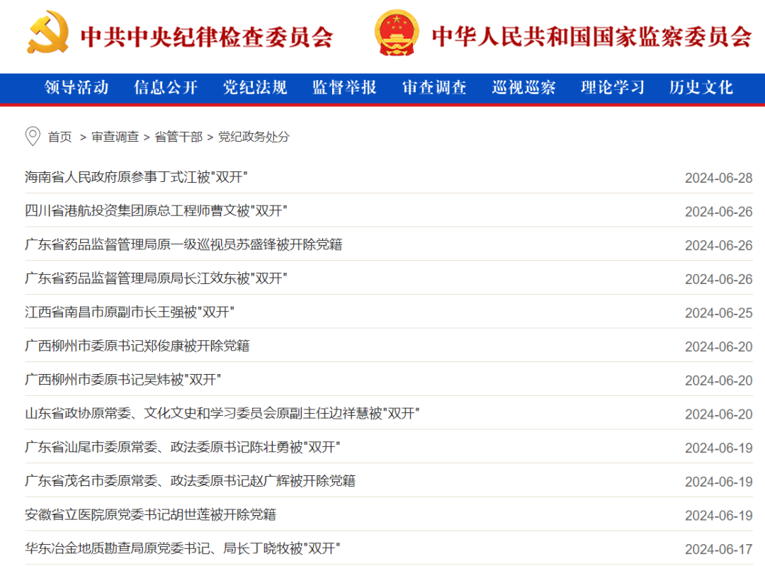The width and height of the screenshot is (765, 566).
Task: Open article about 华东冶金地质勘查局丁晓牧
Action: (x=183, y=548)
